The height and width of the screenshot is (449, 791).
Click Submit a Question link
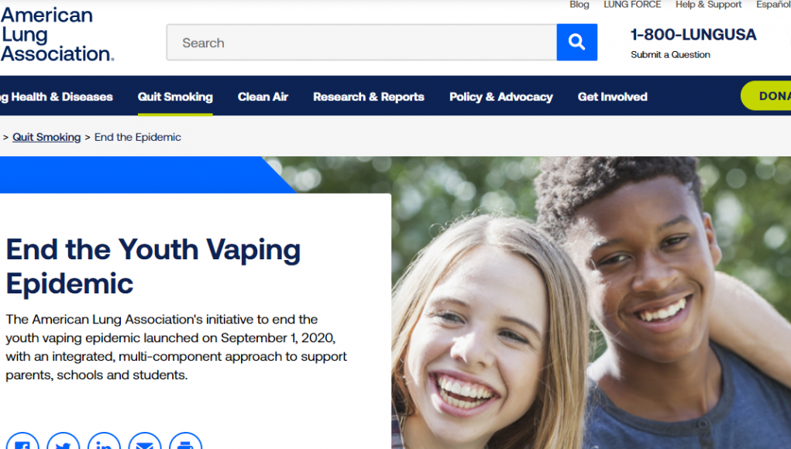670,55
